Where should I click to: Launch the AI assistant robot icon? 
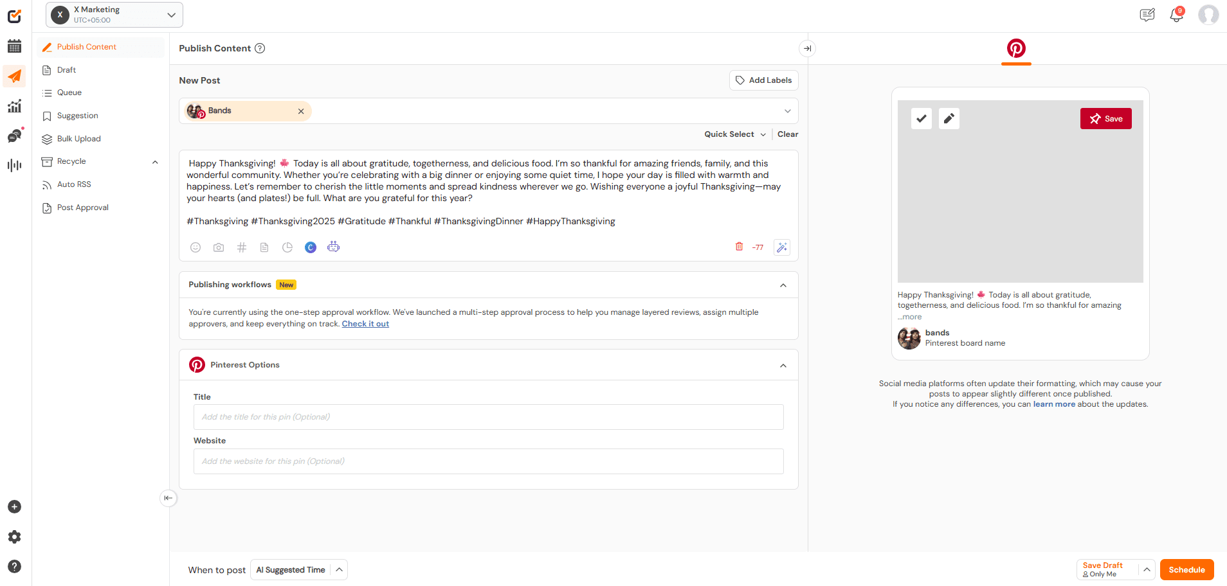click(x=333, y=247)
